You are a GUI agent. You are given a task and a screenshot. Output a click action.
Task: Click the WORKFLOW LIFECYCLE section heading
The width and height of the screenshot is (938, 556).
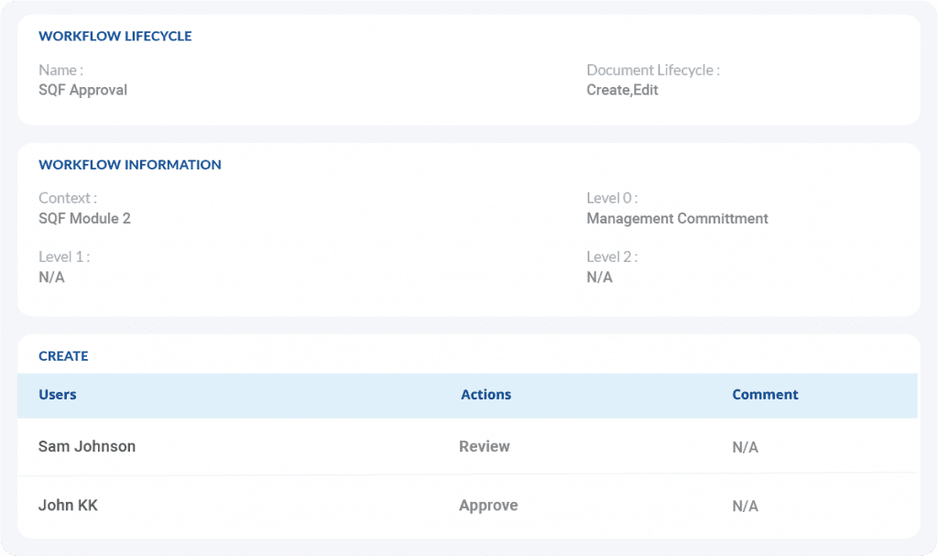(115, 37)
